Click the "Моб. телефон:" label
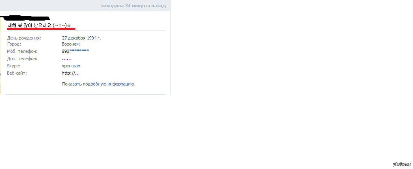The height and width of the screenshot is (169, 413). click(22, 51)
